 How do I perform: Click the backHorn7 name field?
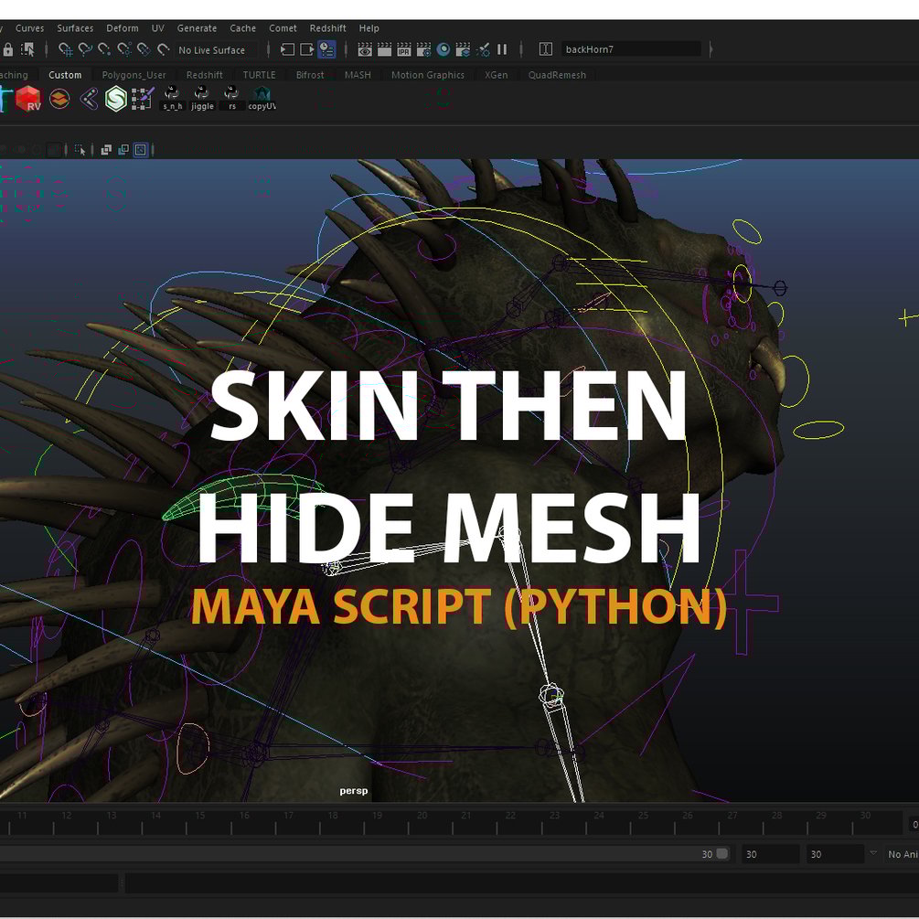(x=631, y=49)
